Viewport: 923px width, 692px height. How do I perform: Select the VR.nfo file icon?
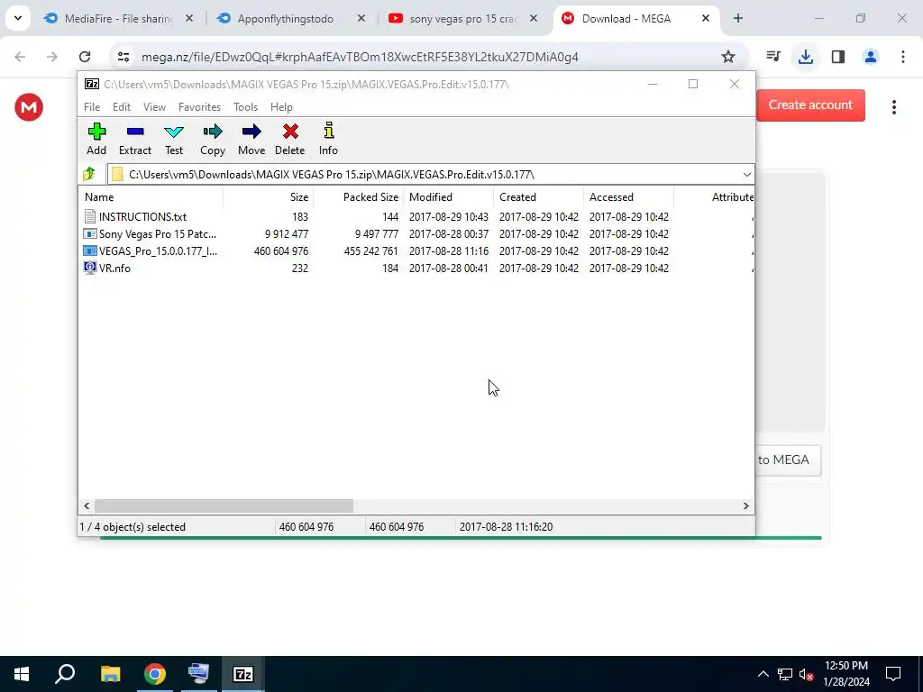pyautogui.click(x=89, y=268)
